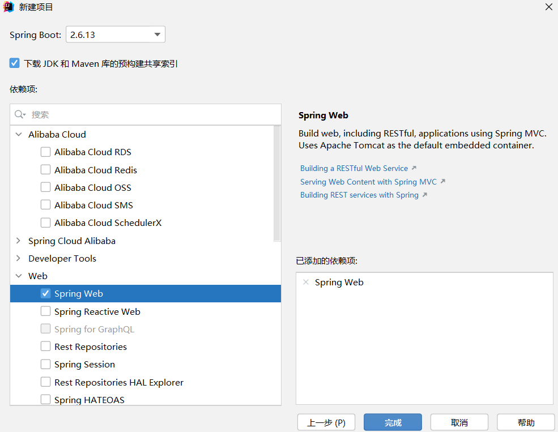Open the Spring Boot version dropdown

point(116,35)
